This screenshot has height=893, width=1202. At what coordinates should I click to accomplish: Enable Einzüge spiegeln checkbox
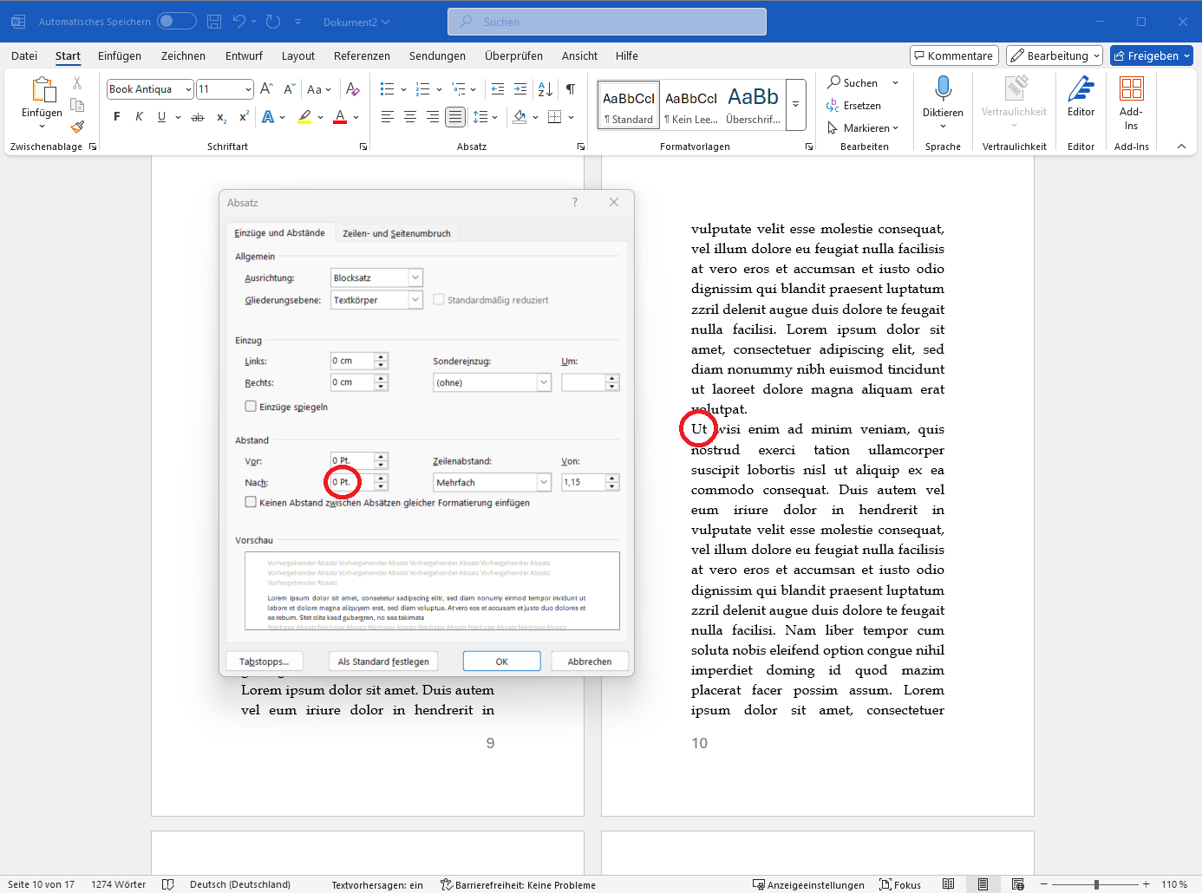click(251, 407)
